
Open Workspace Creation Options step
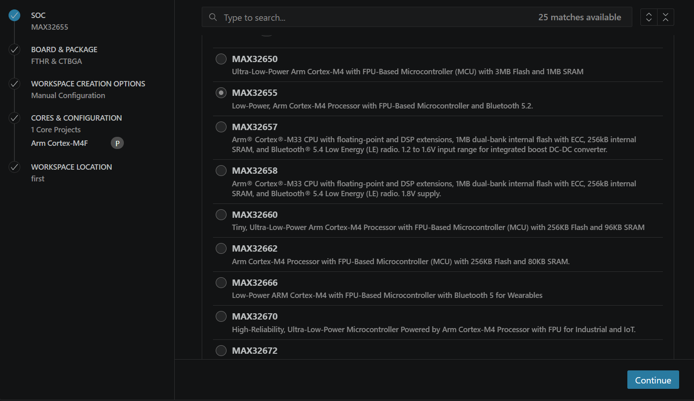point(88,84)
